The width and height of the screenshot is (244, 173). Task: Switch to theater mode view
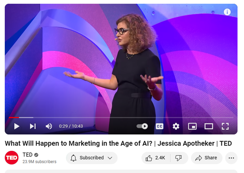point(208,126)
